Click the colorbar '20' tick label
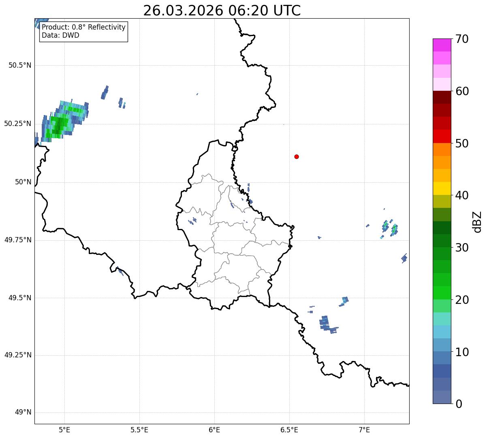This screenshot has height=438, width=487. pos(462,300)
